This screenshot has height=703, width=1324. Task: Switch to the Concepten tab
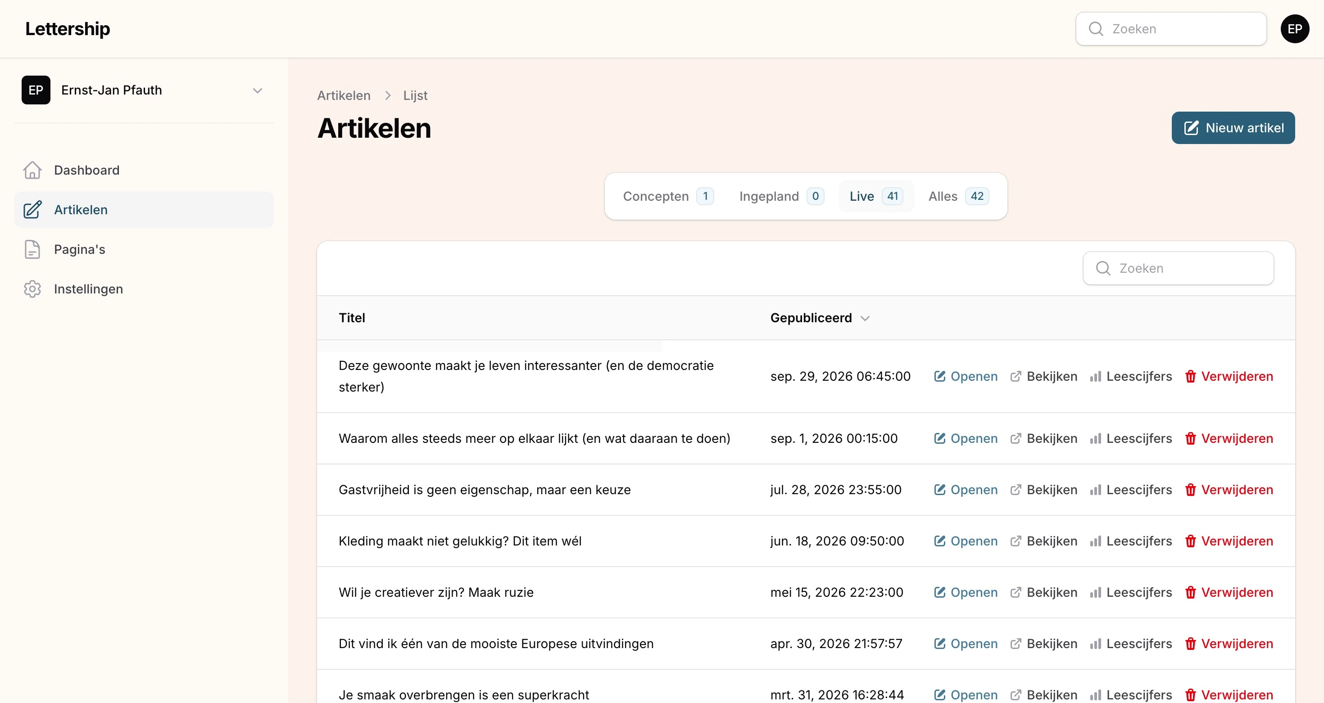tap(668, 196)
